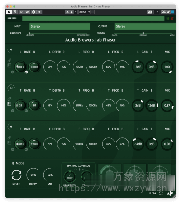The width and height of the screenshot is (181, 204).
Task: Click the 'Audio Brewers | ab Phaser' title text
Action: (90, 40)
